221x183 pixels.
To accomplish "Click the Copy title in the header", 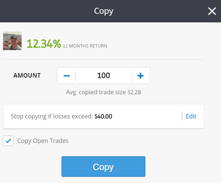I will 104,11.
